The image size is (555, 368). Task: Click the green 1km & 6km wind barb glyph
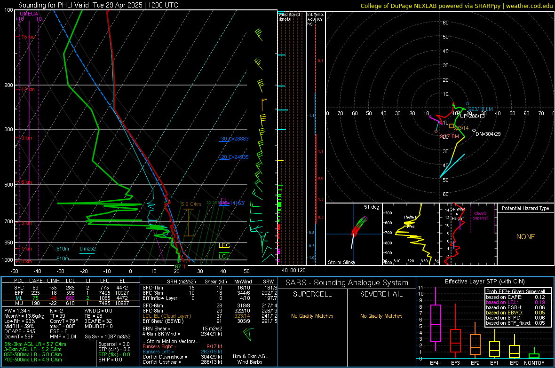point(249,334)
